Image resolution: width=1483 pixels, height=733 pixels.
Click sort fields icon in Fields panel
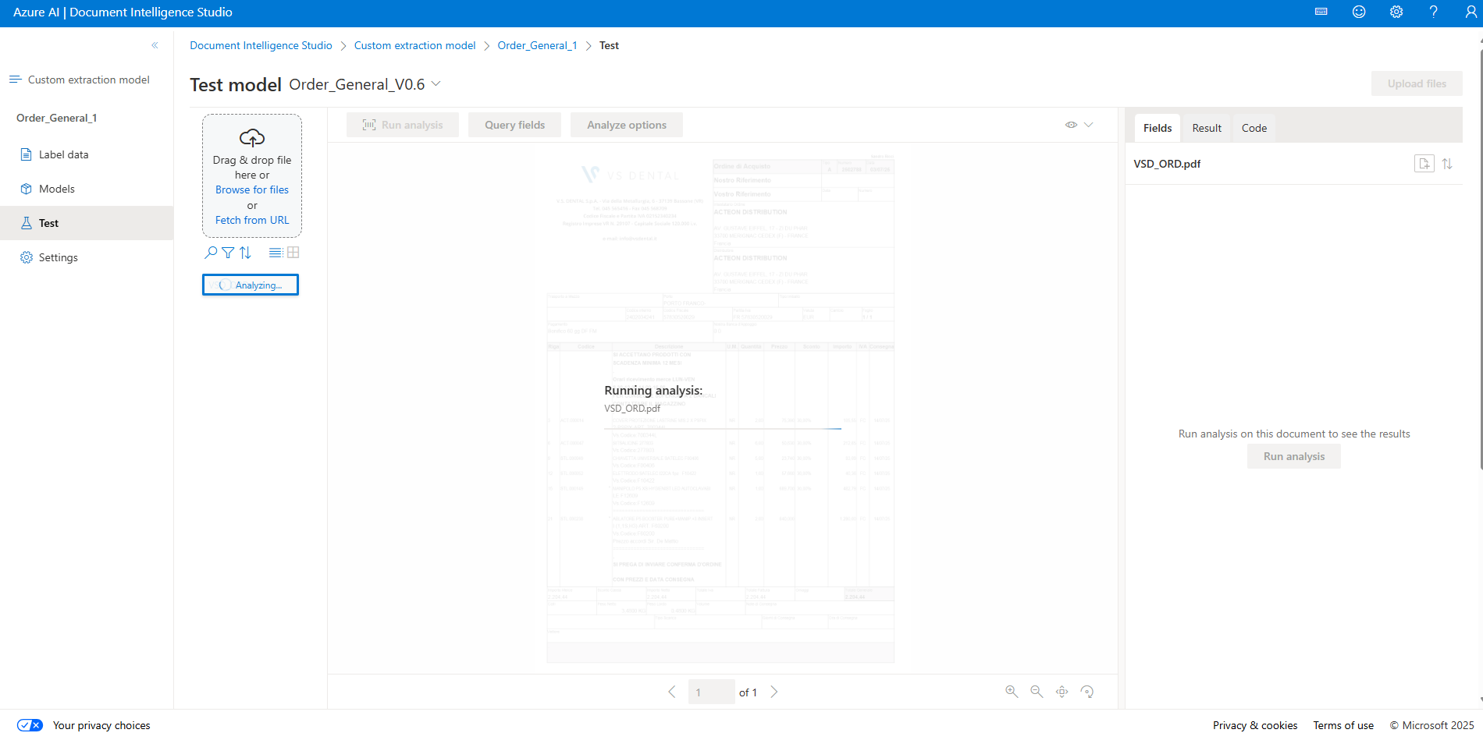click(1447, 164)
